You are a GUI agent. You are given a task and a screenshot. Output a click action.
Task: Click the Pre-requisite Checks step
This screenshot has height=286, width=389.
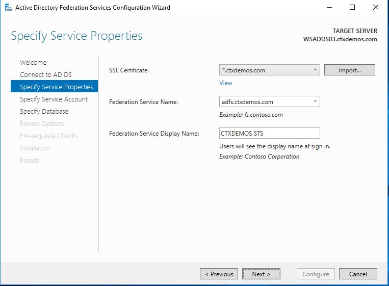click(48, 136)
